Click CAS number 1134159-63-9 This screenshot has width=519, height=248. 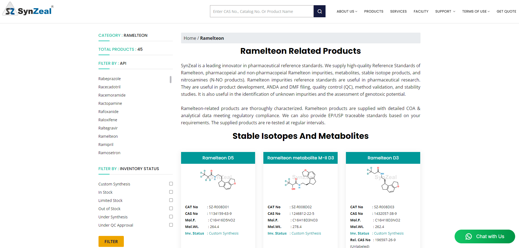(x=220, y=214)
